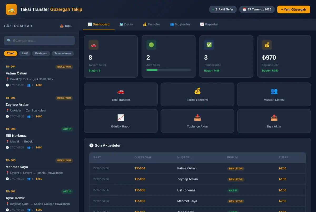Select the Tümü filter chip
The height and width of the screenshot is (212, 316).
pos(11,53)
